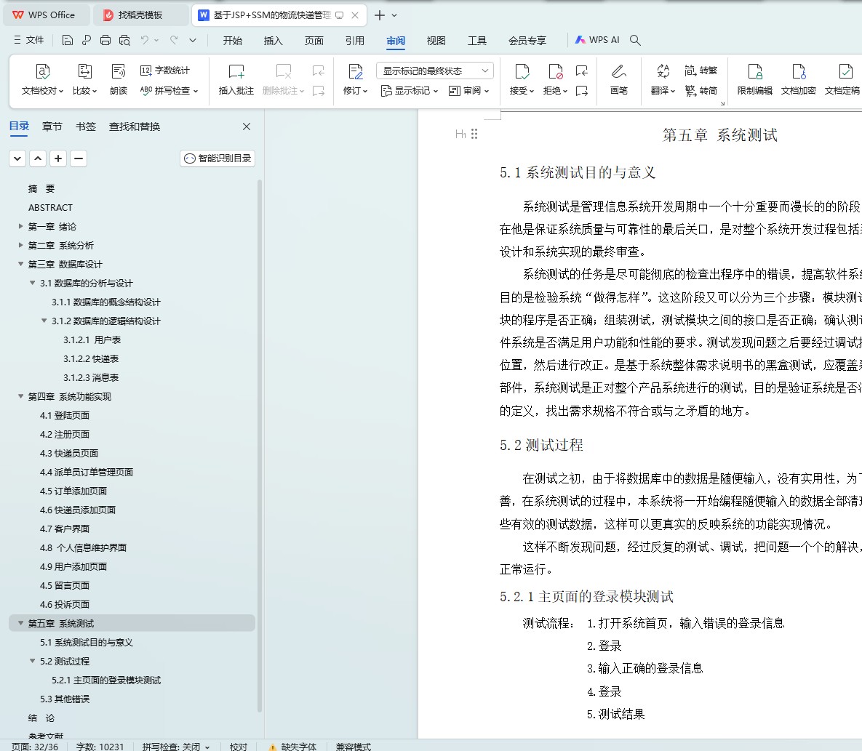
Task: Open word count statistics
Action: 164,71
